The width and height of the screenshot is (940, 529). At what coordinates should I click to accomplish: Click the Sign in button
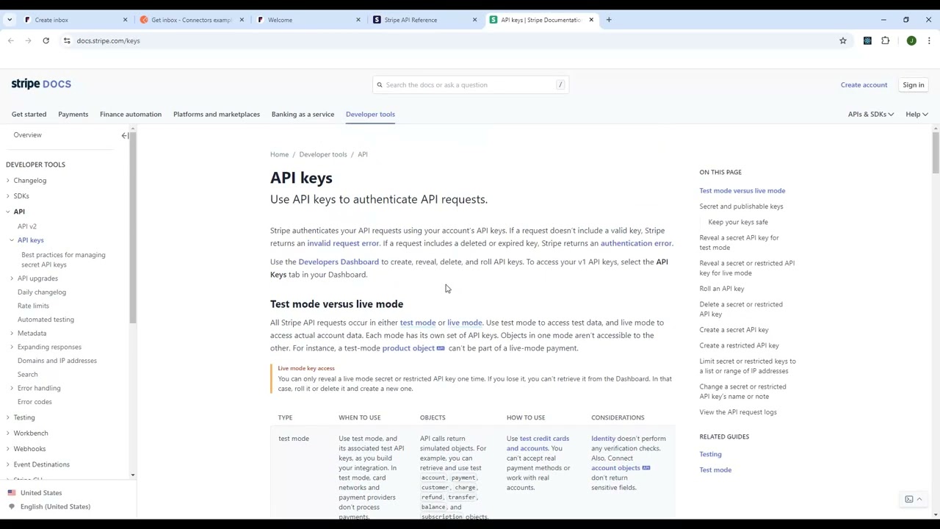914,84
